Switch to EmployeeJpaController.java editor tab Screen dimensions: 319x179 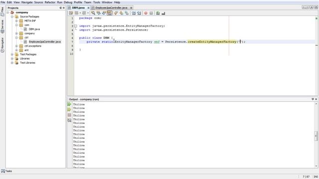[111, 8]
